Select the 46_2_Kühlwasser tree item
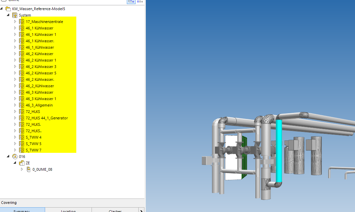The height and width of the screenshot is (212, 355). [40, 86]
